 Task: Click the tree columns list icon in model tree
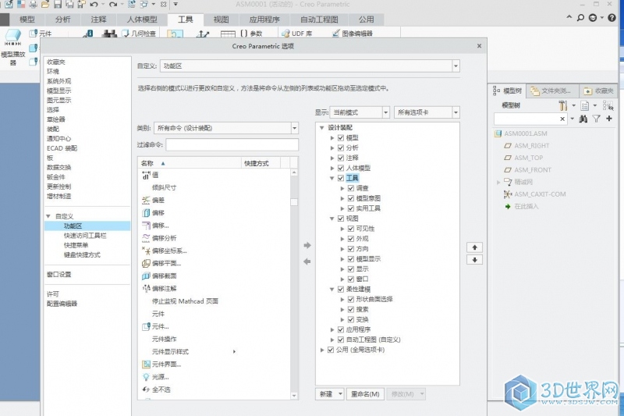click(584, 105)
